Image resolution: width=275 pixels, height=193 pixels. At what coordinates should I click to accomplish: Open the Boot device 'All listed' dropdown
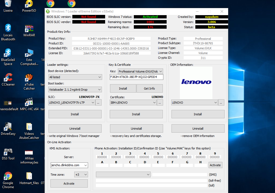(x=75, y=77)
